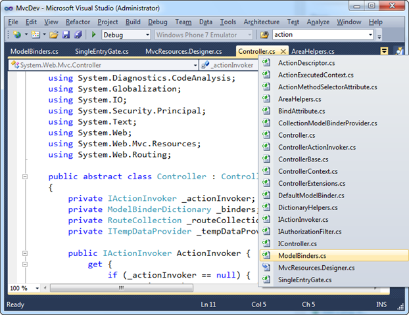This screenshot has width=409, height=315.
Task: Select CollectionModelBinderProvider.cs in file list
Action: tap(335, 123)
